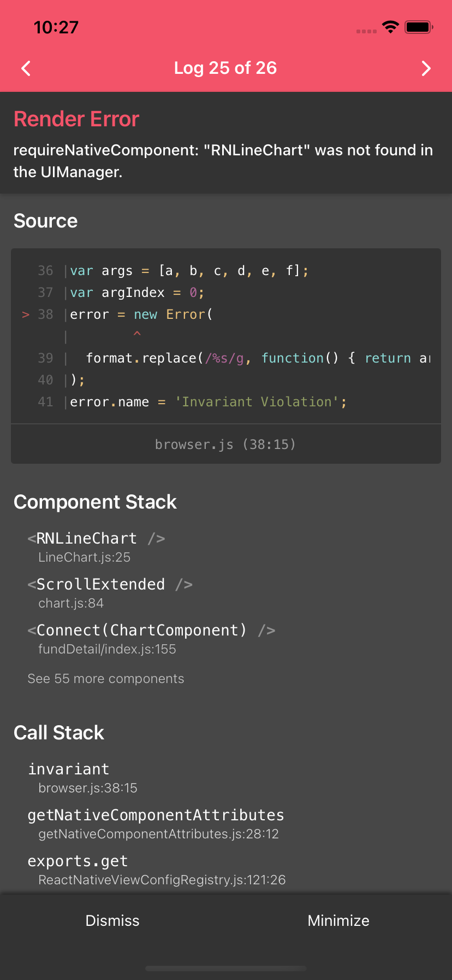Click the Wi-Fi status icon
This screenshot has width=452, height=980.
[x=390, y=27]
